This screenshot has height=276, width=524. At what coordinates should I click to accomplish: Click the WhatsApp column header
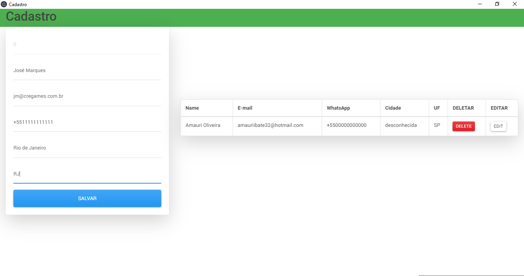point(351,108)
